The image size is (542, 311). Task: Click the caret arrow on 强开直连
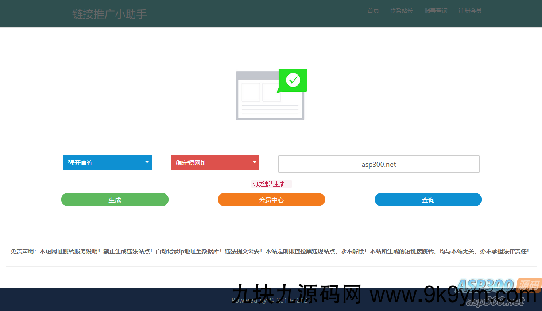(x=147, y=162)
